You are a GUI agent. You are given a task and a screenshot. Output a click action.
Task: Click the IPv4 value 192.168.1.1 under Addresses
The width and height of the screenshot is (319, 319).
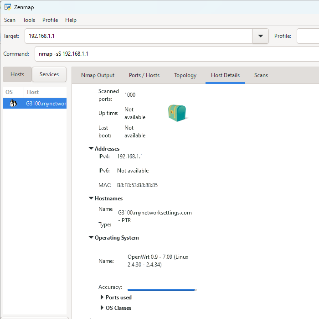(130, 157)
